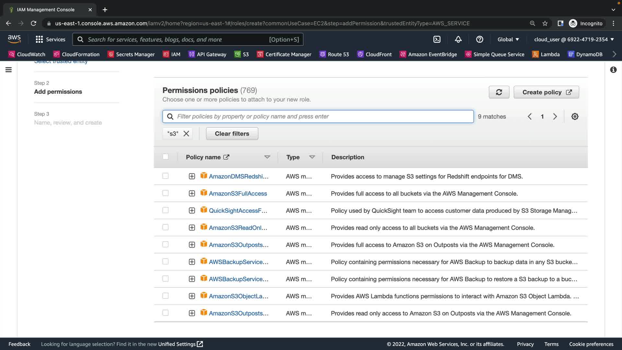Click the Create policy button
This screenshot has width=622, height=350.
coord(546,92)
